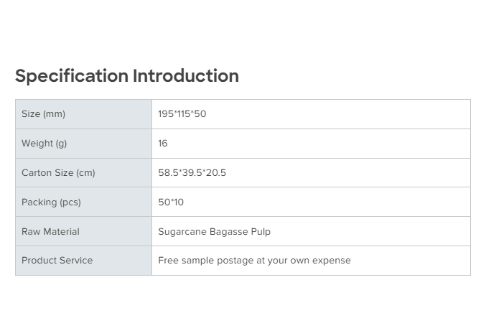Screen dimensions: 486x336
Task: Click the word expense in table
Action: pos(331,261)
